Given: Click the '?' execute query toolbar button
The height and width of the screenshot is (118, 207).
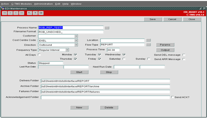Looking at the screenshot, I should (35, 13).
